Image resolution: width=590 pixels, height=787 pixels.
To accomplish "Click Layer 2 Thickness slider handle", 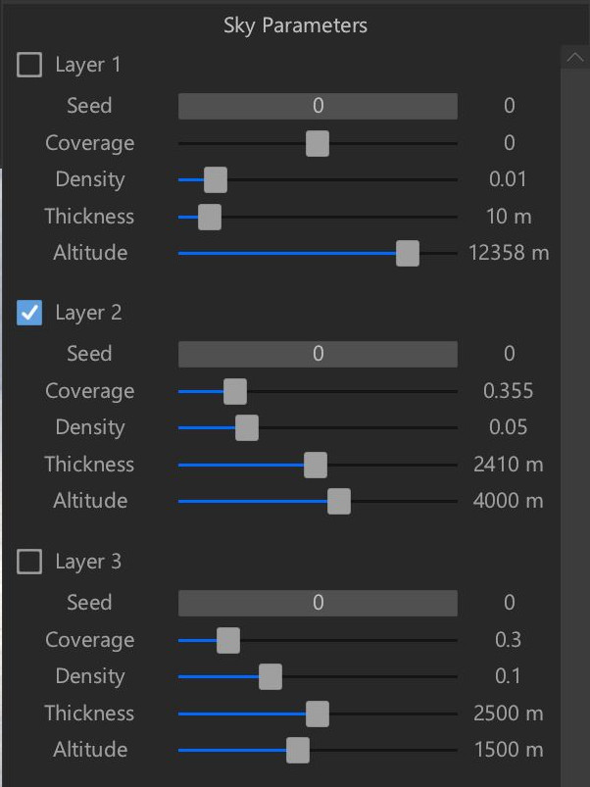I will [316, 465].
